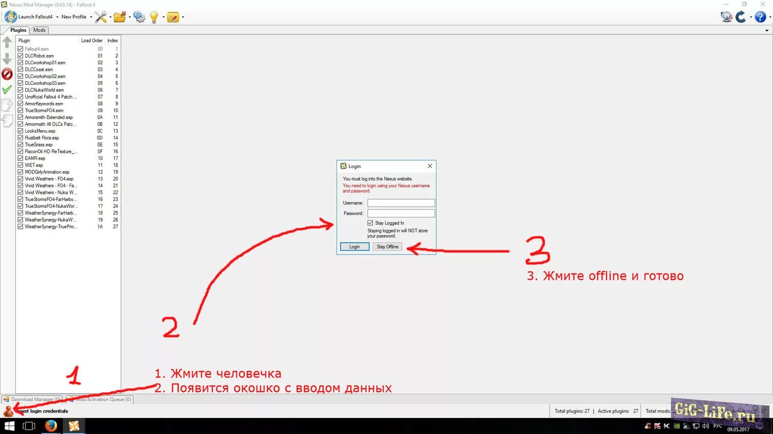Uncheck the DLCRobot.esm plugin
The width and height of the screenshot is (773, 434).
(21, 56)
